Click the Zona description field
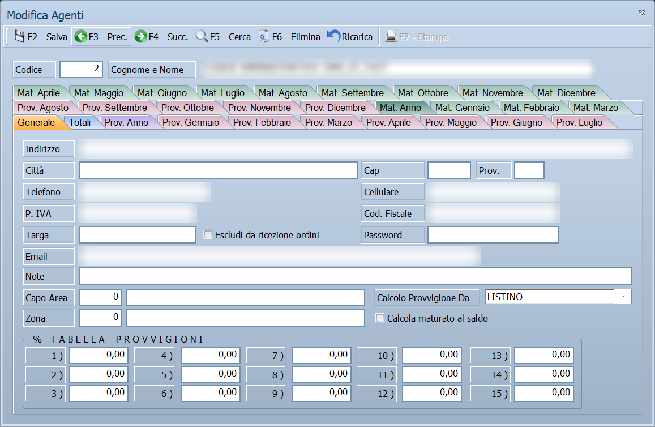The image size is (655, 427). [246, 318]
